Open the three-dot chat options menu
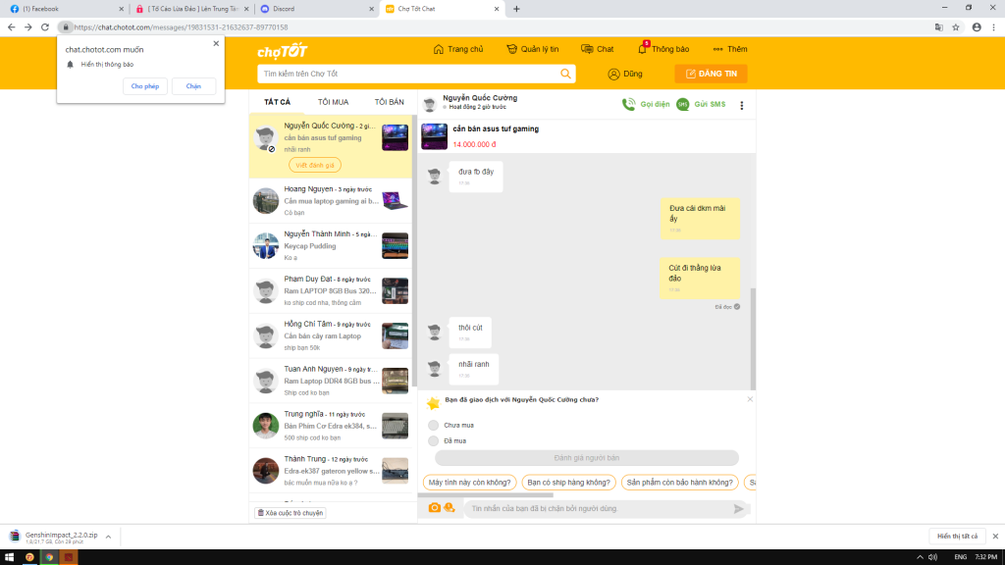 pyautogui.click(x=742, y=106)
